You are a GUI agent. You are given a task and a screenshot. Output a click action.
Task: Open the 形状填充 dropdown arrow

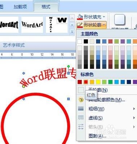pyautogui.click(x=104, y=17)
